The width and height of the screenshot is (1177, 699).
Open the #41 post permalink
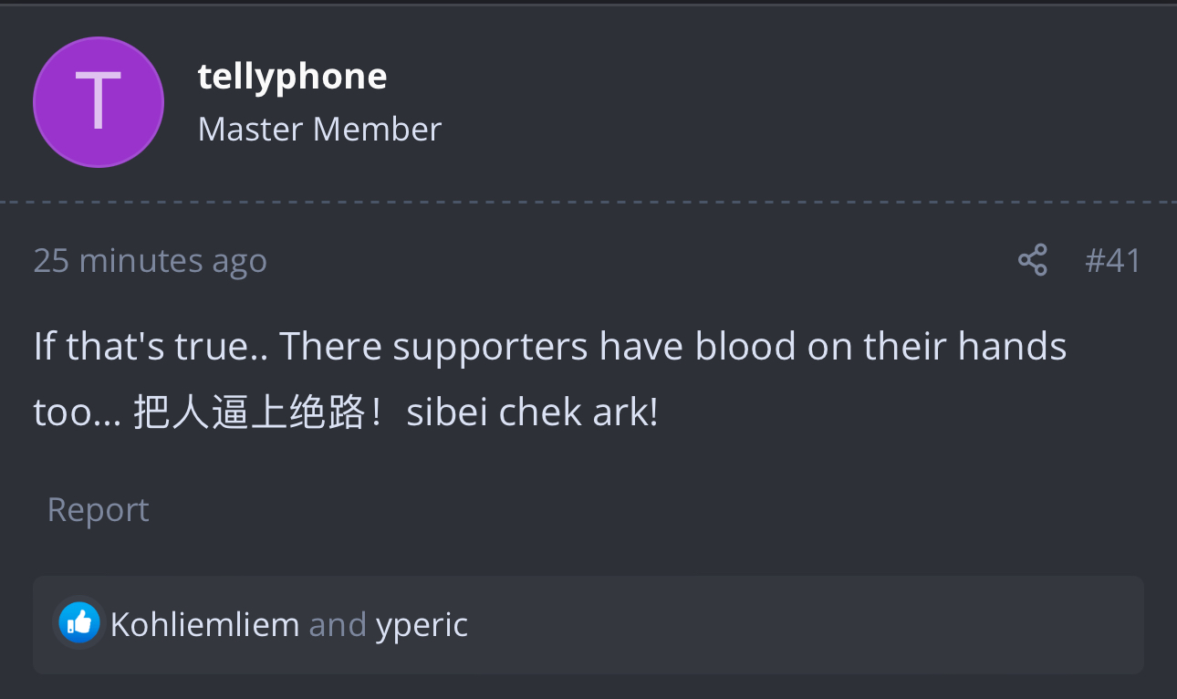coord(1113,261)
